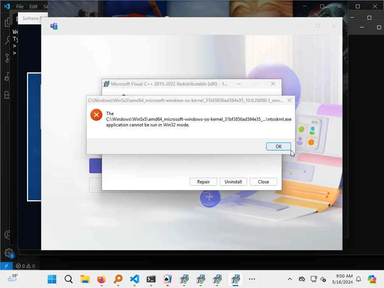384x288 pixels.
Task: Open File Explorer from the taskbar
Action: [x=85, y=279]
